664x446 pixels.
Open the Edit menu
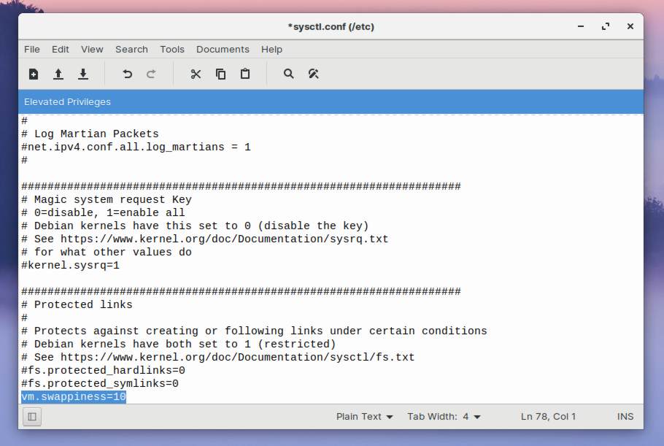(x=60, y=50)
